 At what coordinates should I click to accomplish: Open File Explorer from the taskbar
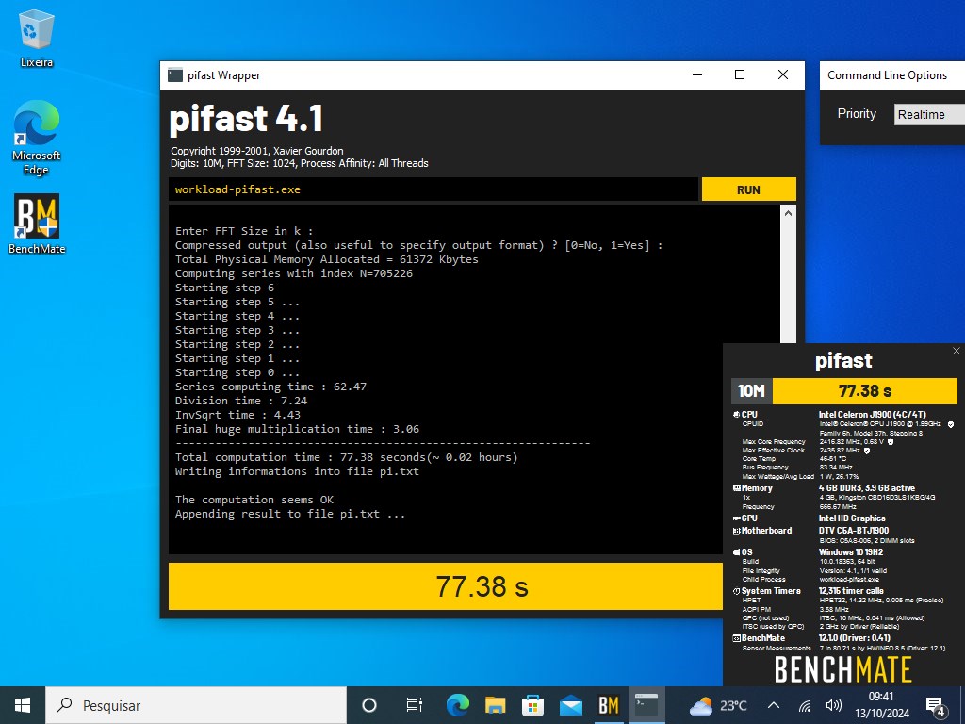[496, 705]
